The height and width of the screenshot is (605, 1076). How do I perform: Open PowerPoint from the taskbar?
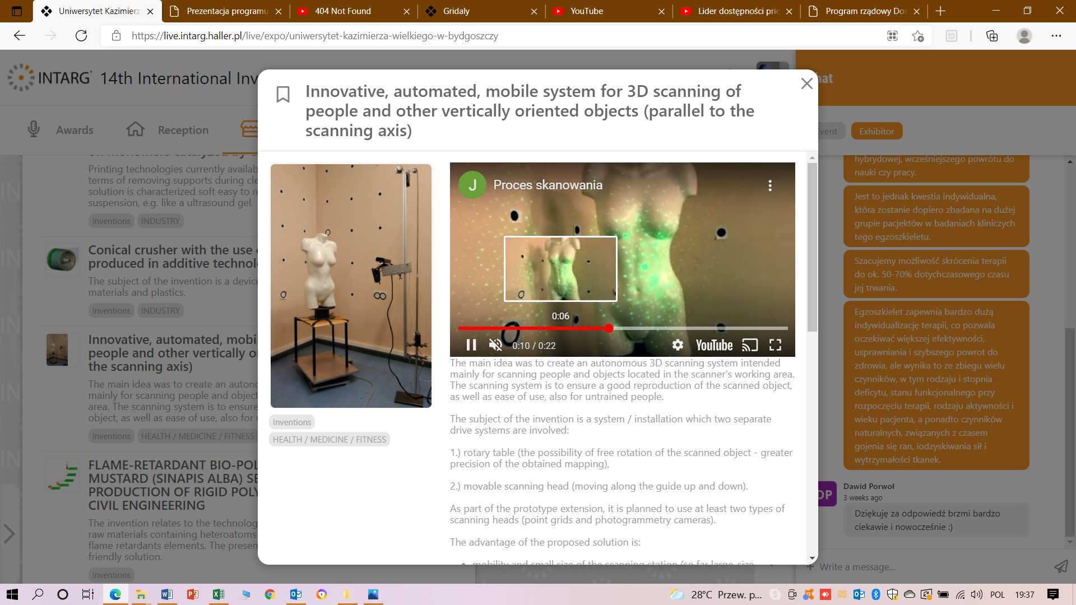coord(192,594)
